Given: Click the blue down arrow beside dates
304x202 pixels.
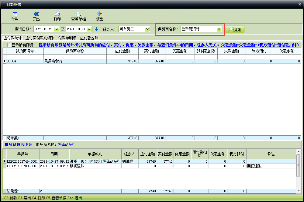Looking at the screenshot, I should tap(97, 29).
